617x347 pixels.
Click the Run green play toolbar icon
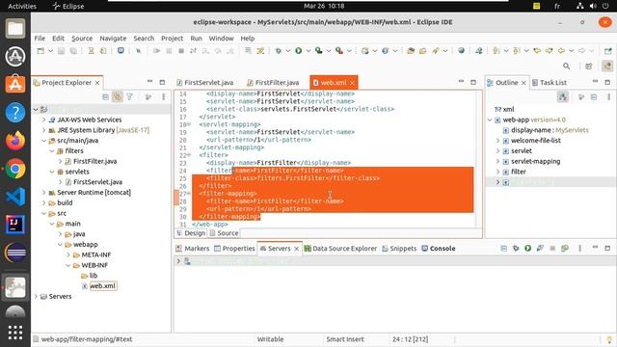coord(298,51)
